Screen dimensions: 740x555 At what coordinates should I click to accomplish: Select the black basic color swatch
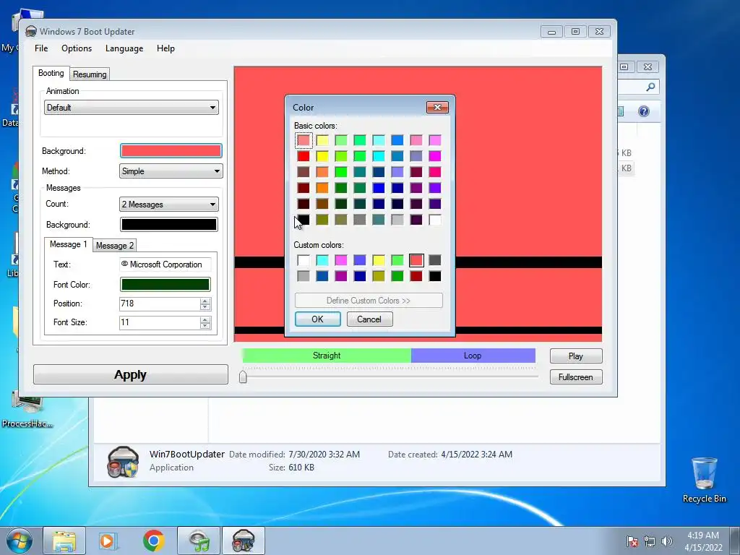tap(304, 220)
